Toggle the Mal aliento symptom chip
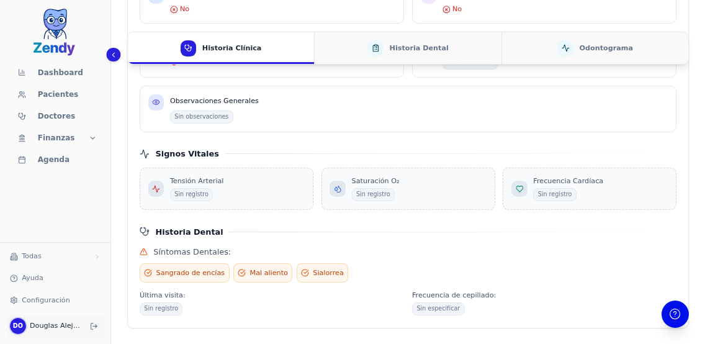The width and height of the screenshot is (705, 344). pyautogui.click(x=263, y=273)
